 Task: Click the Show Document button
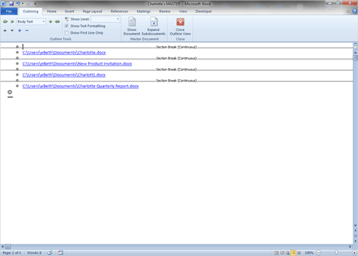(131, 26)
